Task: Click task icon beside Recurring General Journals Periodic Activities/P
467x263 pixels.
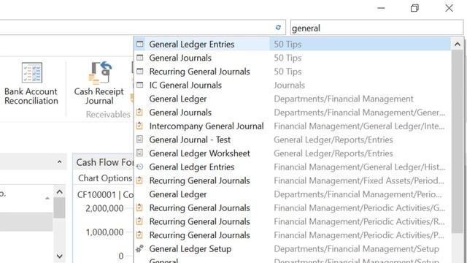Action: click(x=139, y=235)
